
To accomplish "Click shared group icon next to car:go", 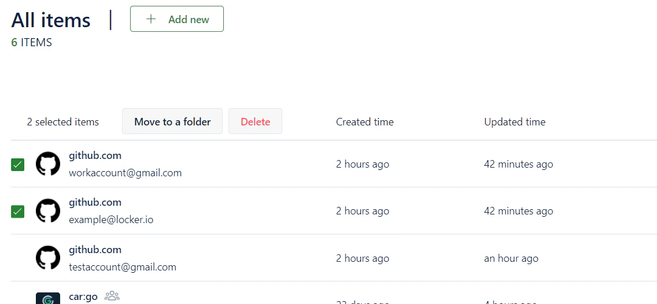I will coord(112,296).
